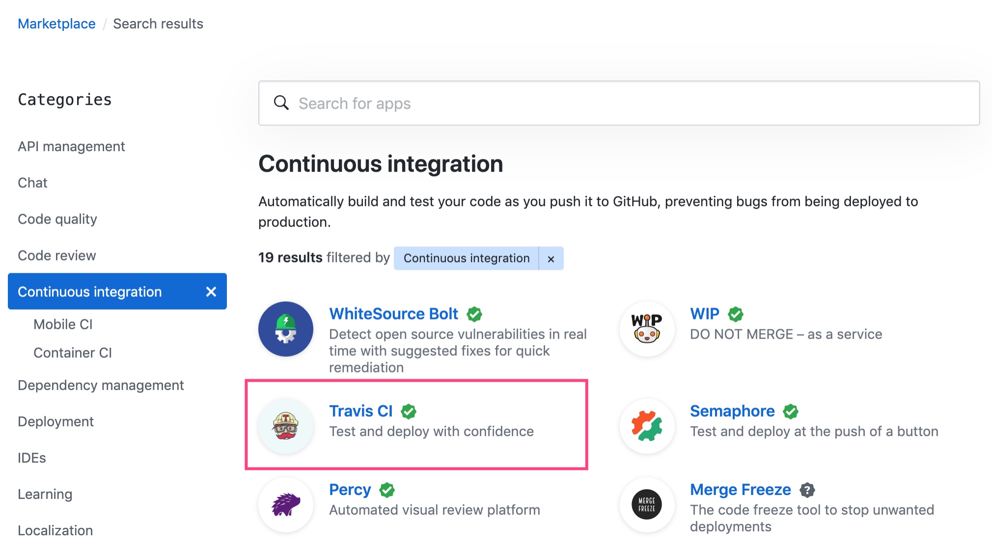Viewport: 992px width, 549px height.
Task: Click the Travis CI mascot logo
Action: click(286, 426)
